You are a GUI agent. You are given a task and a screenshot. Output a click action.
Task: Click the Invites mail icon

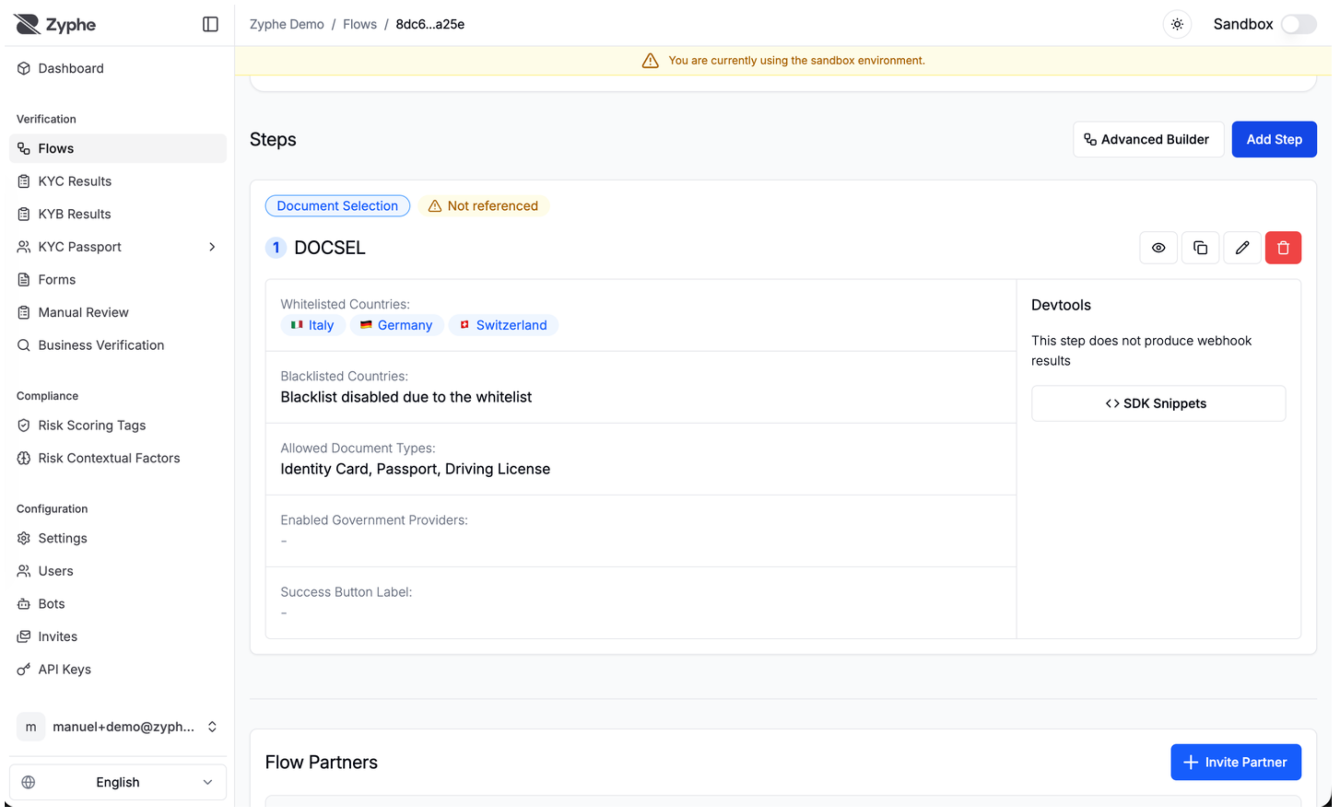tap(24, 637)
